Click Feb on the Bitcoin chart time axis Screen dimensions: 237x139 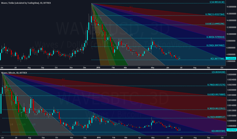[114, 137]
